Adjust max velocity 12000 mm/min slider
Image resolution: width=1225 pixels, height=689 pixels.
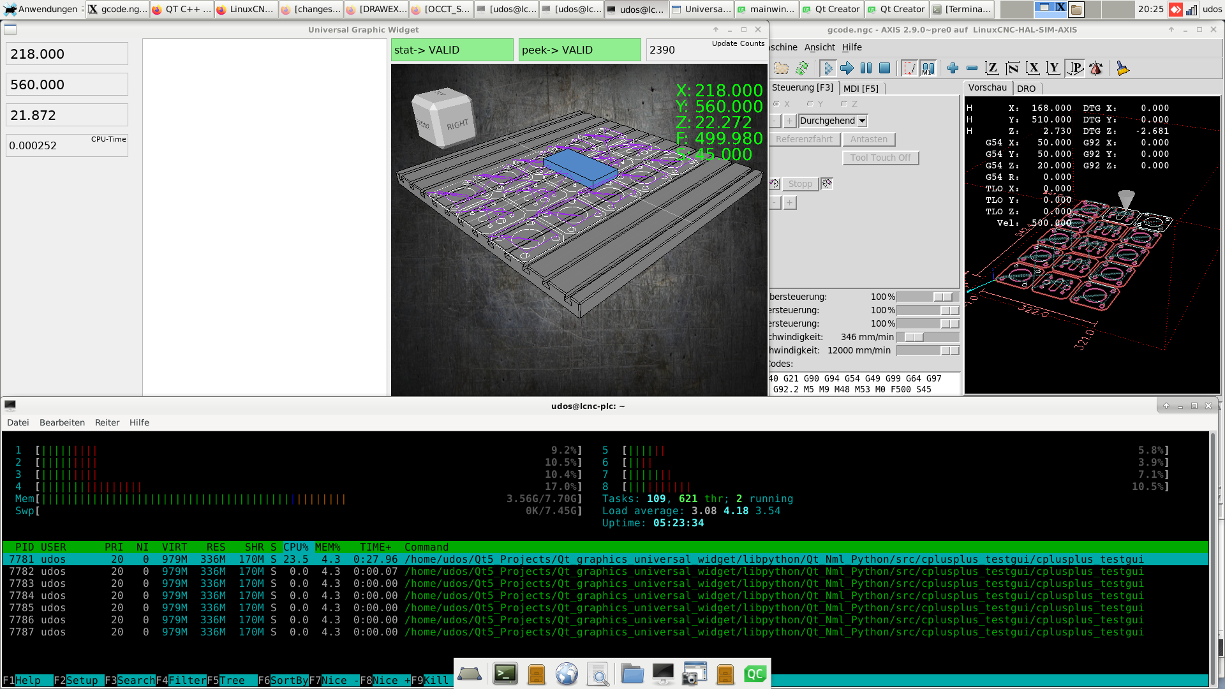[x=928, y=350]
